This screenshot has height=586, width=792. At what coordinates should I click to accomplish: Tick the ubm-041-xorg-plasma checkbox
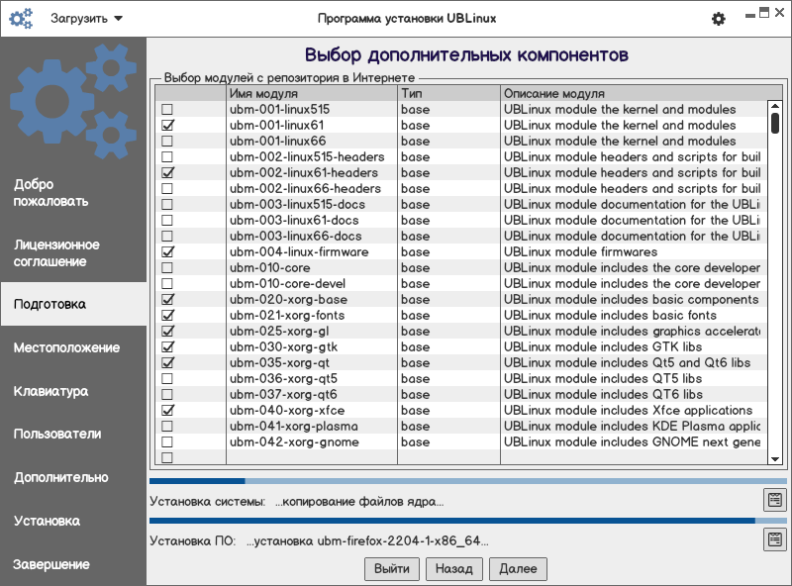click(x=167, y=427)
